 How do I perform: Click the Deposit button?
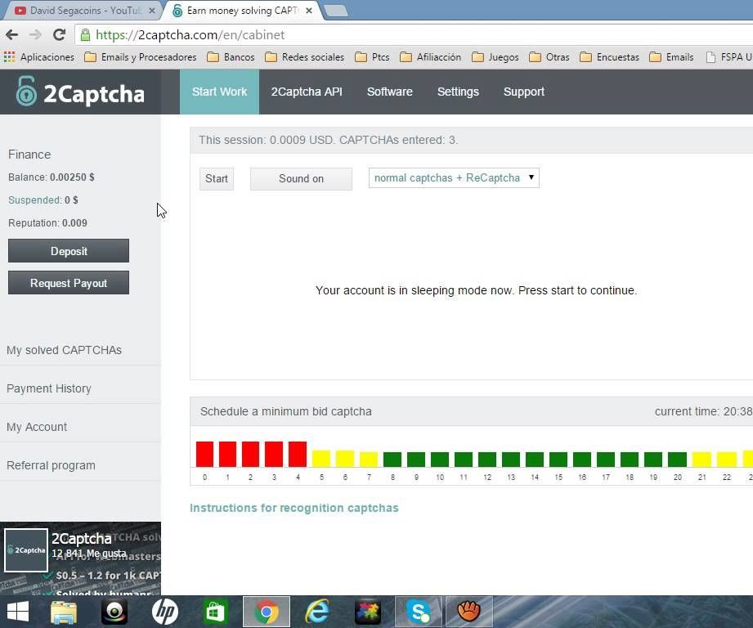tap(69, 250)
